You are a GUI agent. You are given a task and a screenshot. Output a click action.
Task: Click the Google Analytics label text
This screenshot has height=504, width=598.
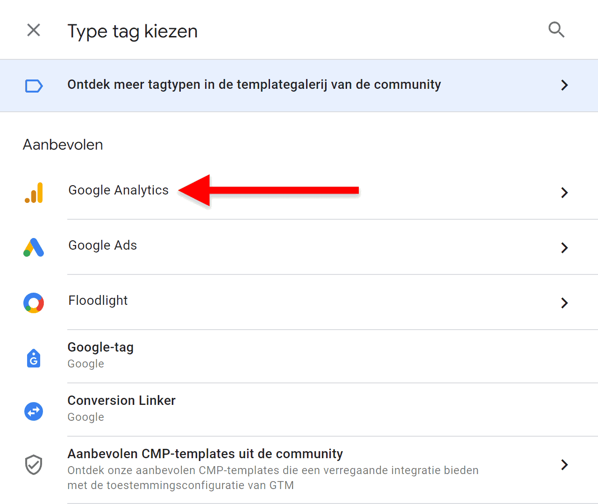[x=118, y=190]
